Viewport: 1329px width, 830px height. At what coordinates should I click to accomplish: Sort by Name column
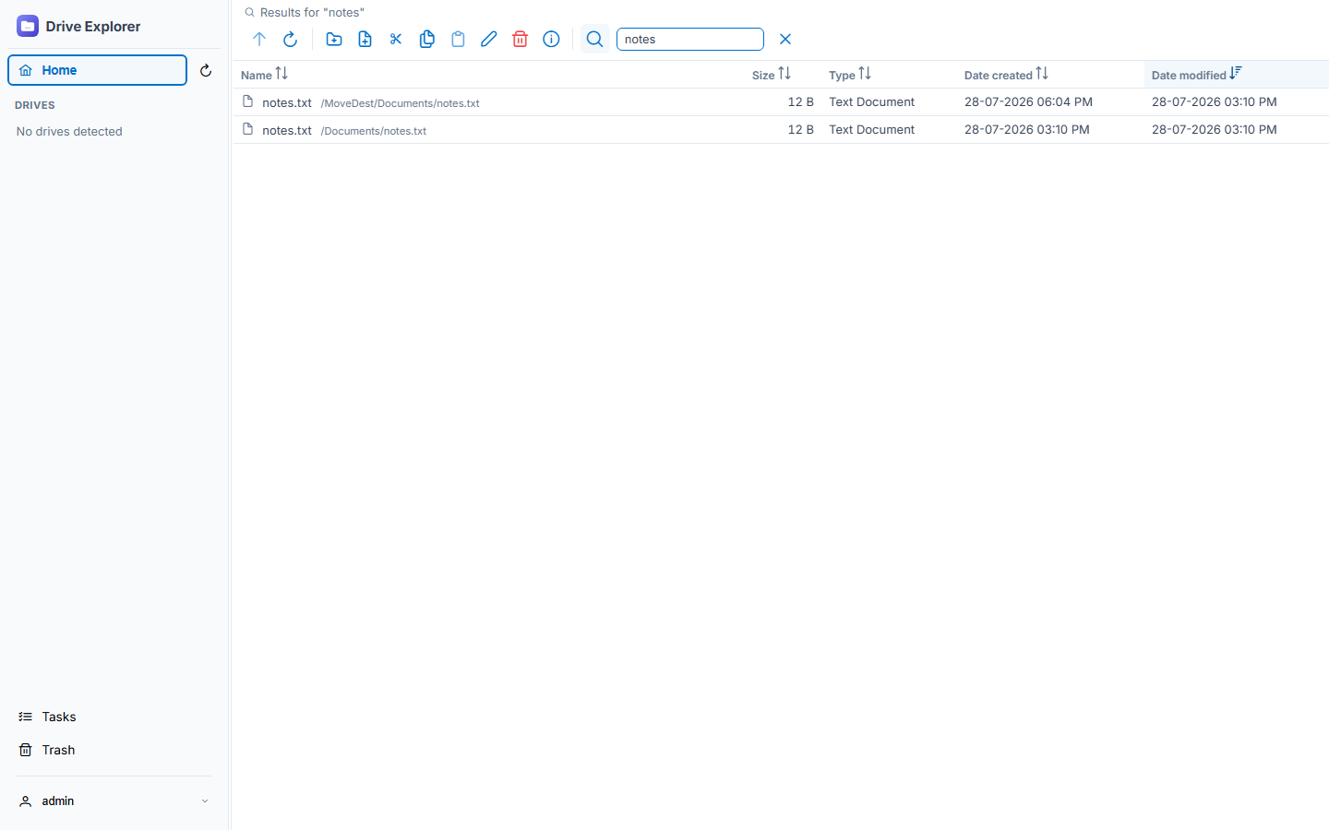tap(264, 75)
